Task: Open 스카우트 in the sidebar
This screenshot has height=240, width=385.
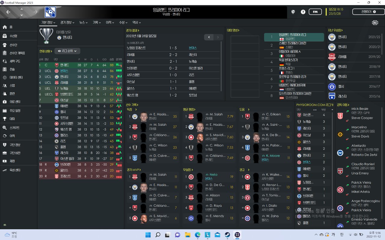Action: coord(19,128)
